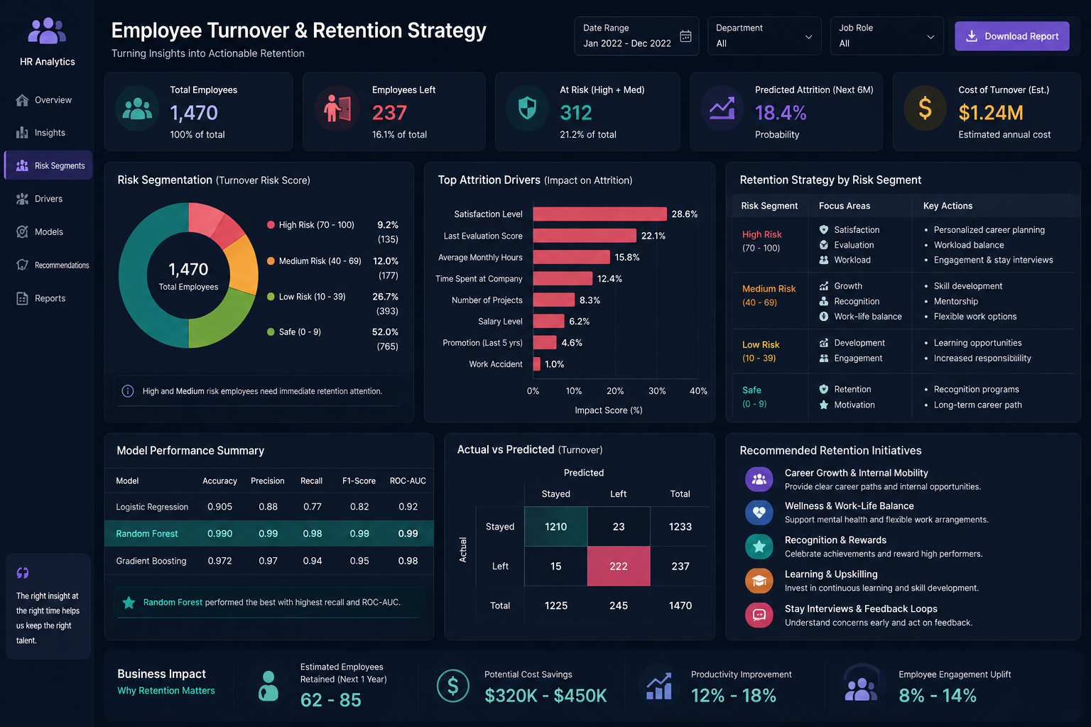
Task: Click the Why Retention Matters link
Action: 165,691
